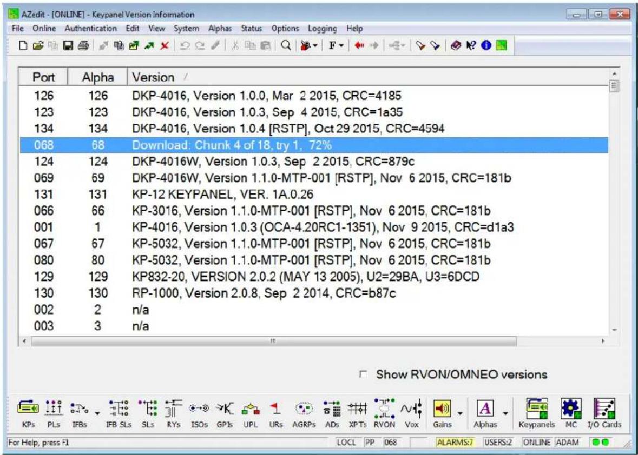Open the UPL view icon
The image size is (638, 455).
(x=251, y=413)
